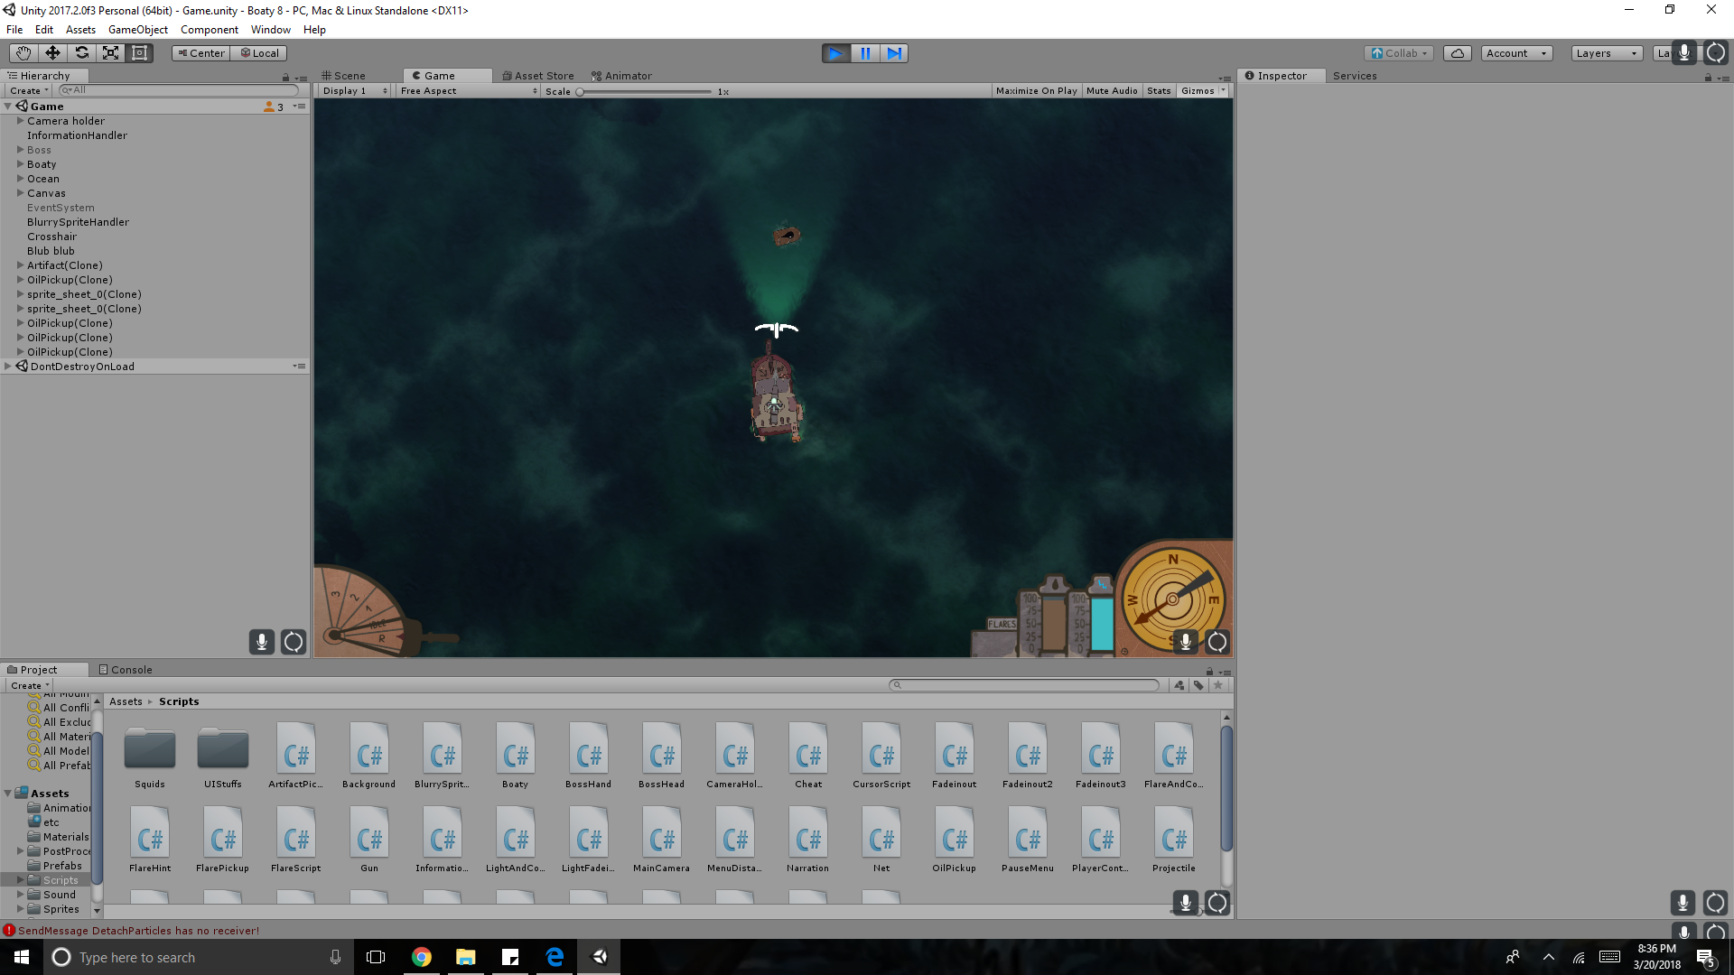
Task: Pause the running game
Action: 864,53
